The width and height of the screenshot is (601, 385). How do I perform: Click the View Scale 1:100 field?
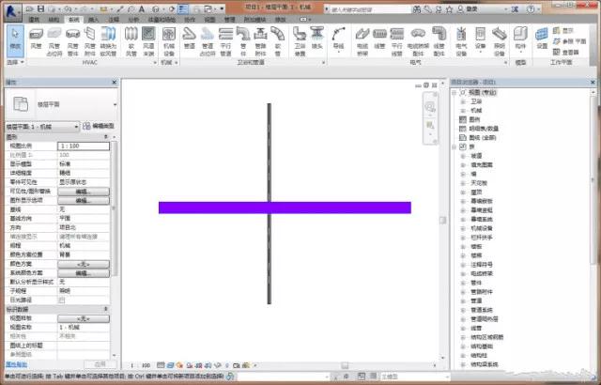tap(84, 146)
